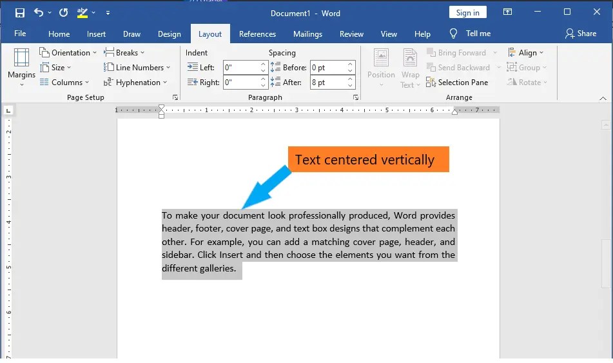Viewport: 613px width, 363px height.
Task: Click the Indent Left icon
Action: (192, 67)
